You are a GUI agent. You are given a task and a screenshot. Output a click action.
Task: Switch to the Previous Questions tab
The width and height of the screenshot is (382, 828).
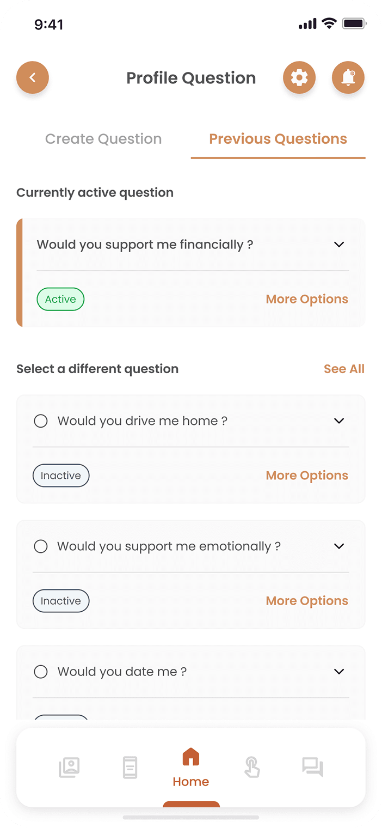(x=278, y=139)
